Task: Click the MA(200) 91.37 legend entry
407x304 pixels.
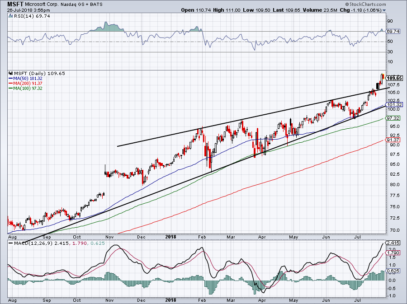Action: point(28,83)
